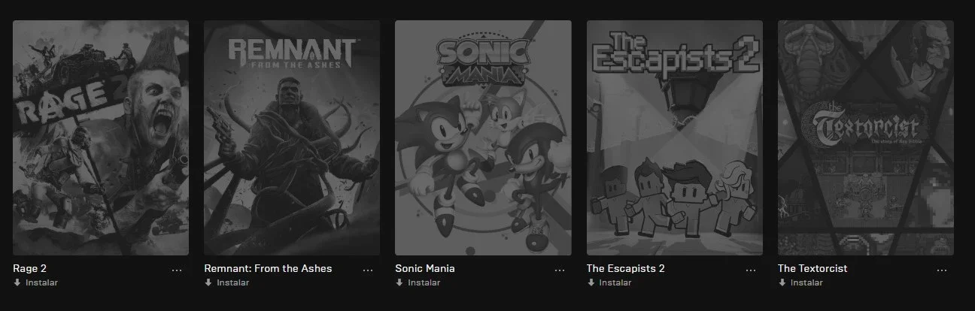This screenshot has width=975, height=311.
Task: Open the three-dot menu for Rage 2
Action: [177, 270]
